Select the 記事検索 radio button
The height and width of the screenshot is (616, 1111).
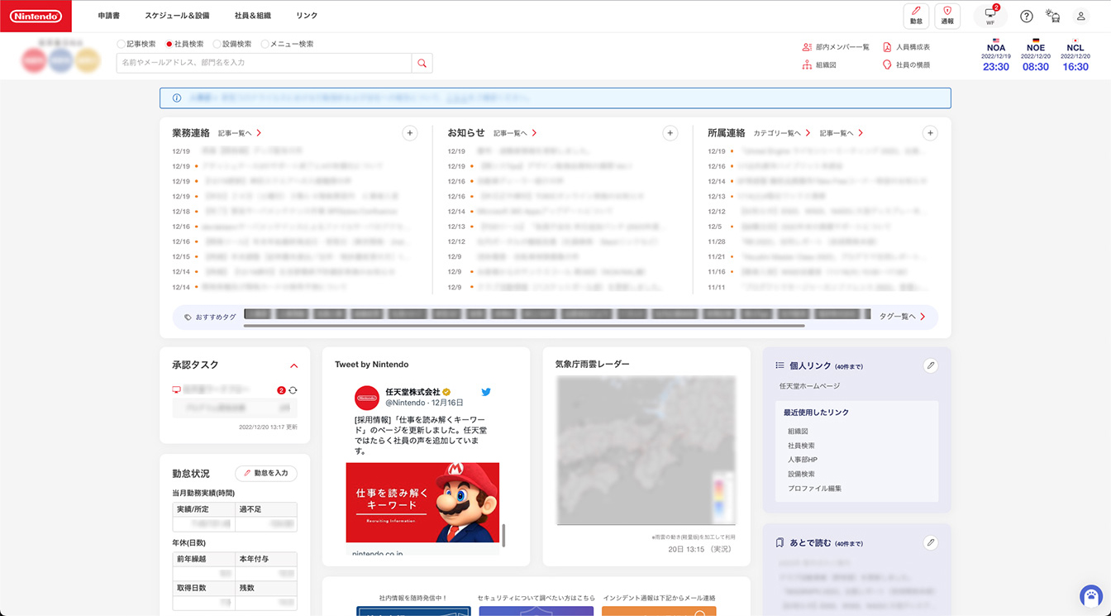coord(122,44)
